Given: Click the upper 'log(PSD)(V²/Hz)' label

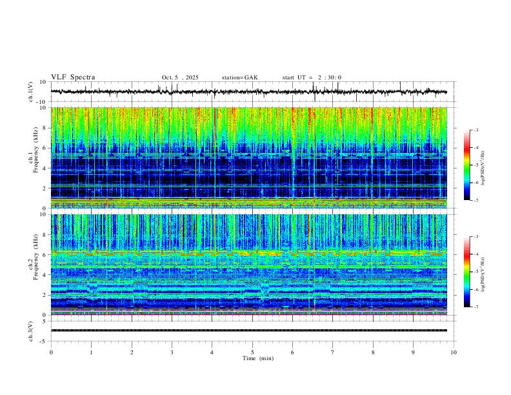Looking at the screenshot, I should click(x=483, y=168).
